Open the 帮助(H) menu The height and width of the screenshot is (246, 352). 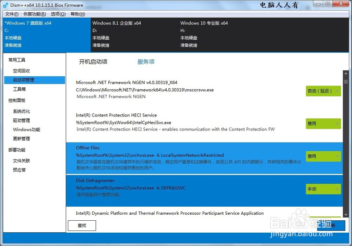pyautogui.click(x=78, y=14)
